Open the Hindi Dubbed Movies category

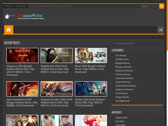point(126,86)
